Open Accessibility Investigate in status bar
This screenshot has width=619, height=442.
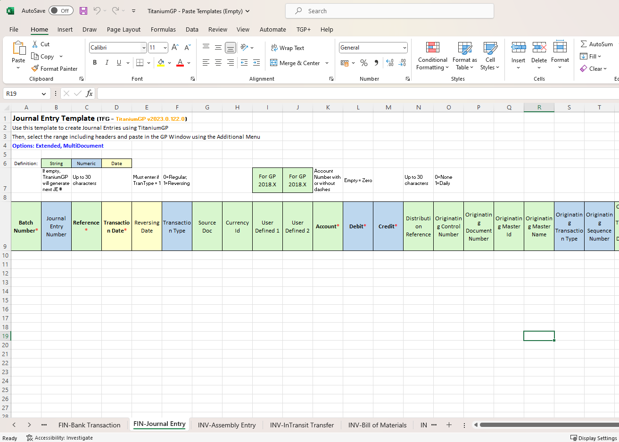59,438
